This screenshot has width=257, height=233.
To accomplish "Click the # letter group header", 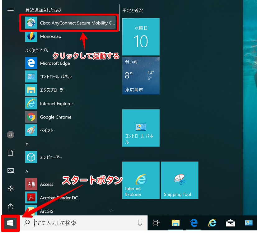I will click(x=27, y=145).
